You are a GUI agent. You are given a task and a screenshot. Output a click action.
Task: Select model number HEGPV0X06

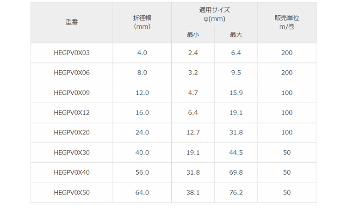[x=72, y=73]
